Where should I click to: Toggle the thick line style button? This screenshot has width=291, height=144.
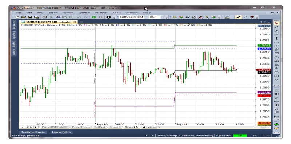point(239,17)
